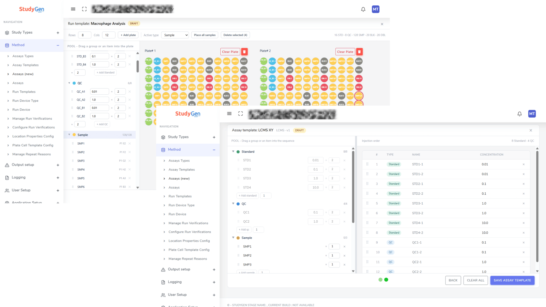This screenshot has height=307, width=546.
Task: Collapse the QC group in assay pool
Action: coord(233,204)
